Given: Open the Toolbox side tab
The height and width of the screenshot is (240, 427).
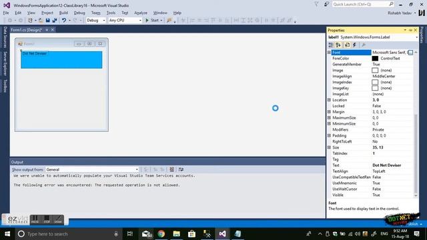Looking at the screenshot, I should (5, 86).
